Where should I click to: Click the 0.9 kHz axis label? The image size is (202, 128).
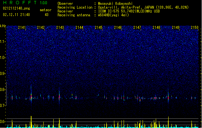[x=3, y=74]
